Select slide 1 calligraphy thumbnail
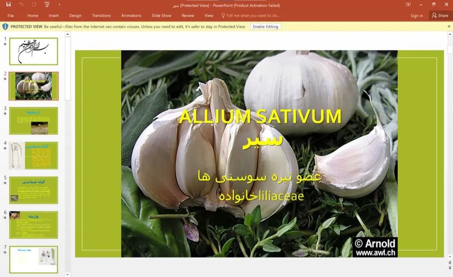The height and width of the screenshot is (277, 453). click(x=34, y=51)
